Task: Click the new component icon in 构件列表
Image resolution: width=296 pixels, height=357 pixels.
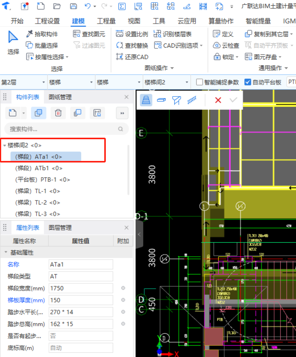Action: (x=13, y=113)
